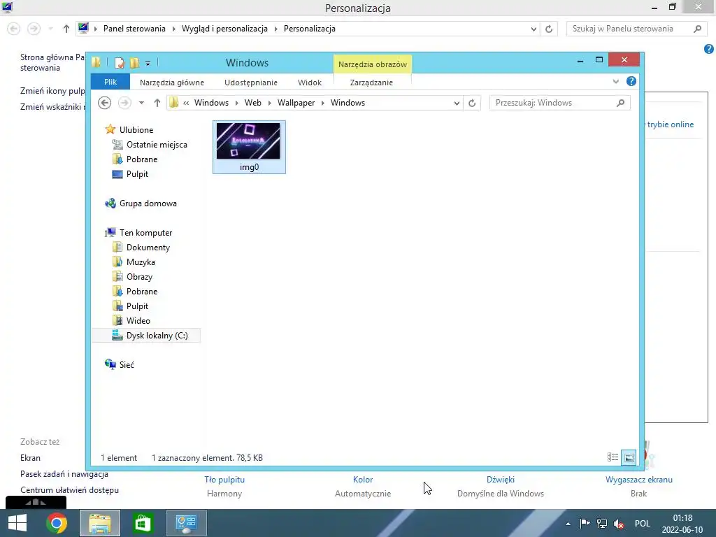
Task: Expand the Explorer ribbon chevron
Action: [x=616, y=81]
